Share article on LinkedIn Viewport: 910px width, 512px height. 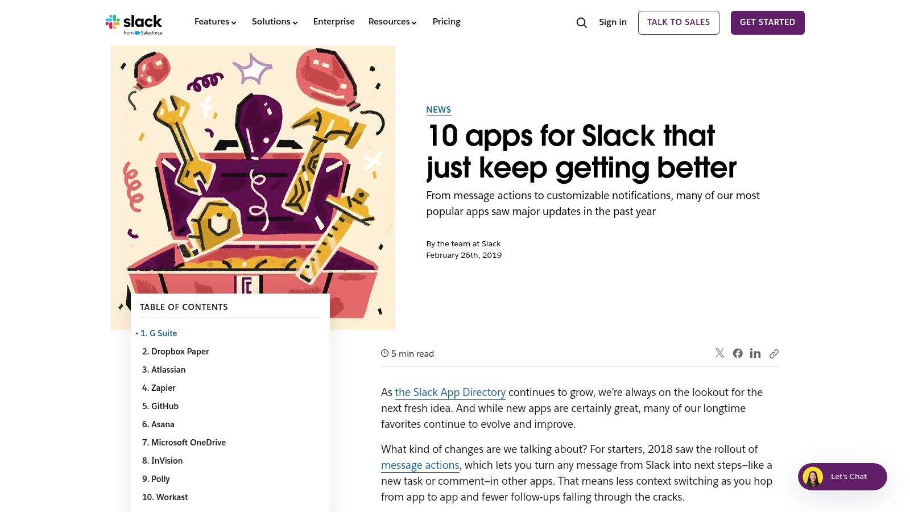(x=755, y=353)
